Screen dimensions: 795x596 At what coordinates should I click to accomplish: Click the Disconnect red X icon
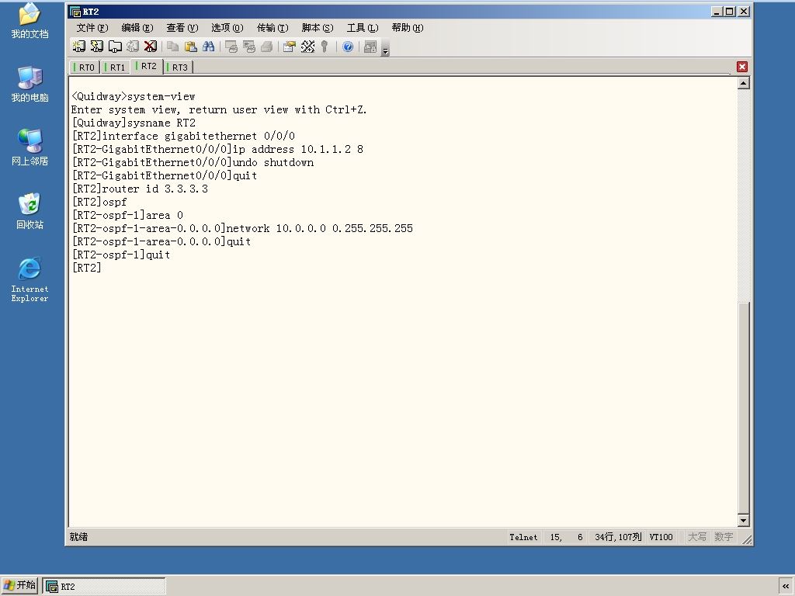151,47
